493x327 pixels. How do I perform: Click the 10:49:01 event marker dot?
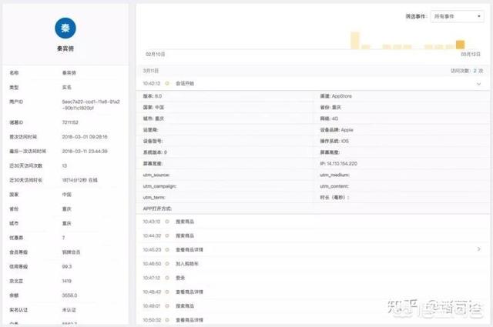tap(167, 306)
